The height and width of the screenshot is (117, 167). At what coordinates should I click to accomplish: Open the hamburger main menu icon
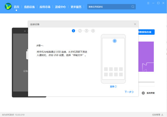click(x=148, y=3)
